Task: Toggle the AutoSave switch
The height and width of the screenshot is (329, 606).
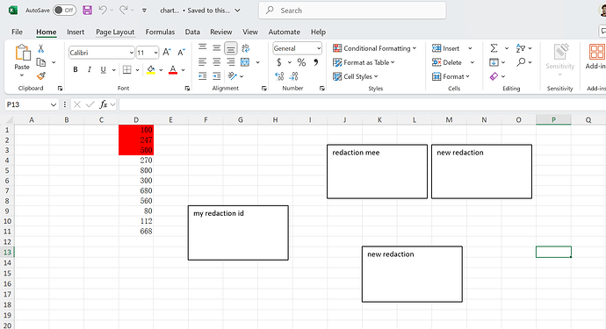Action: click(64, 11)
